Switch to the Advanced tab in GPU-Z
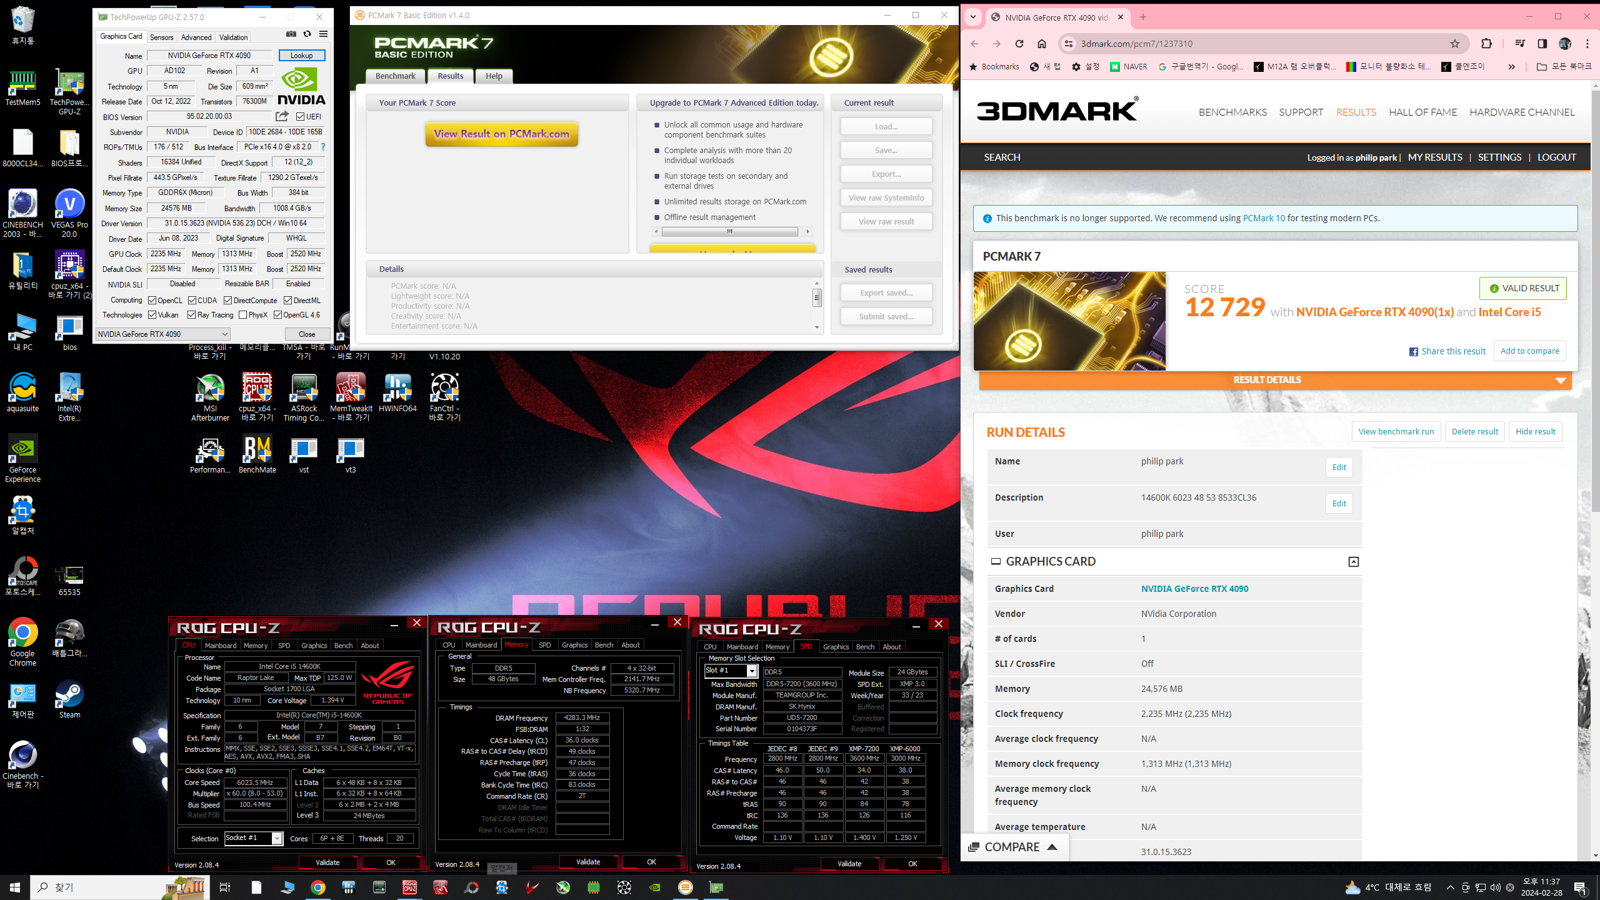 (x=196, y=37)
